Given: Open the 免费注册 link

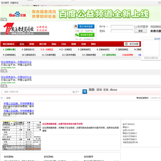Looking at the screenshot, I should pos(156,31).
